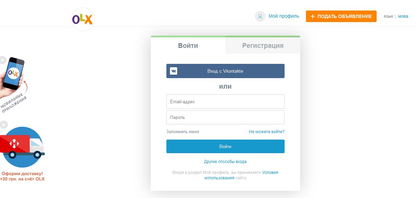Switch to the Войти tab

tap(188, 46)
